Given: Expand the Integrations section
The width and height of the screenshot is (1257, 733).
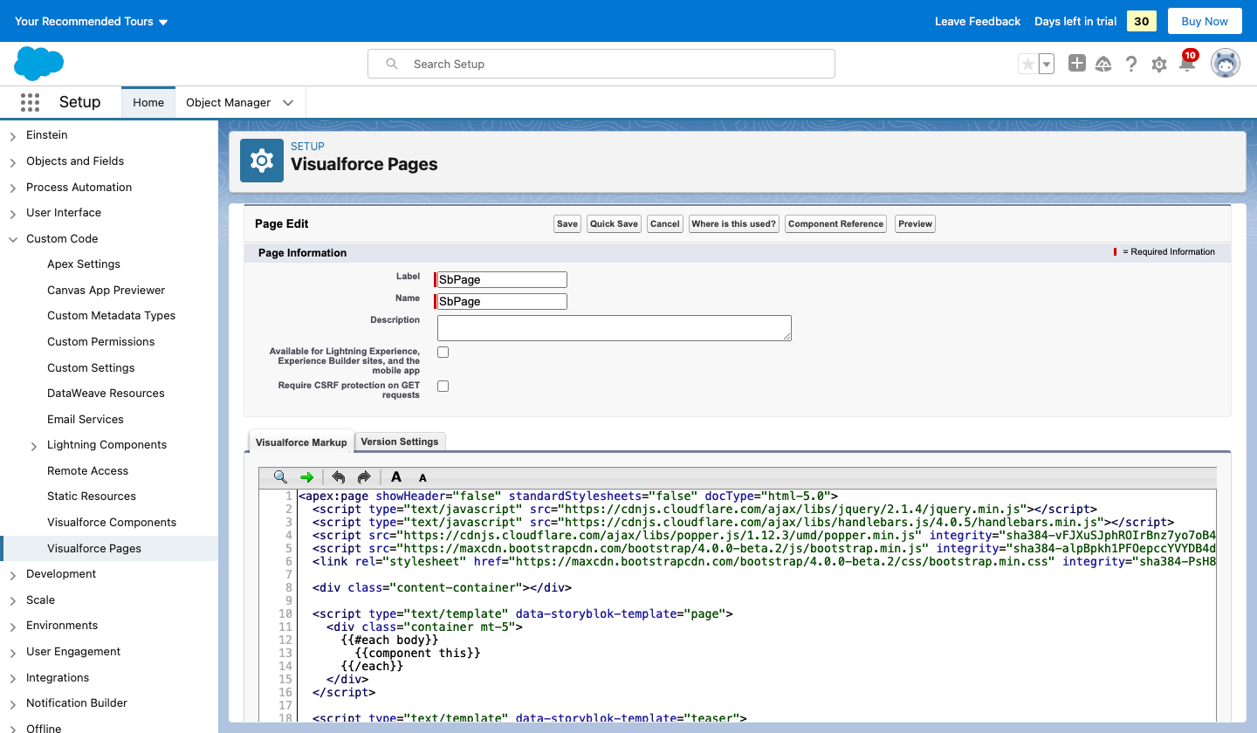Looking at the screenshot, I should click(x=12, y=679).
